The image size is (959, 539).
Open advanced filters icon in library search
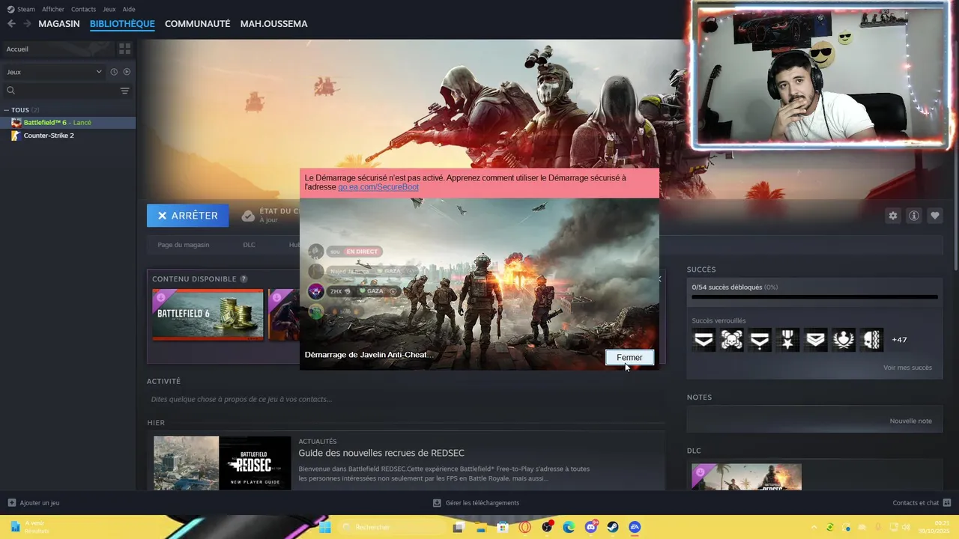pos(124,91)
